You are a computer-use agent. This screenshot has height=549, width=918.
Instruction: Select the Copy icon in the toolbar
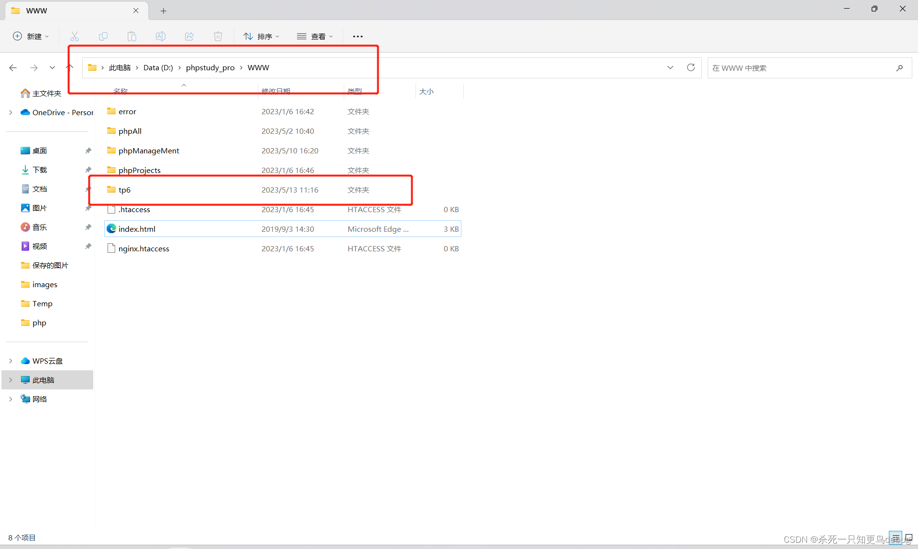[x=103, y=36]
